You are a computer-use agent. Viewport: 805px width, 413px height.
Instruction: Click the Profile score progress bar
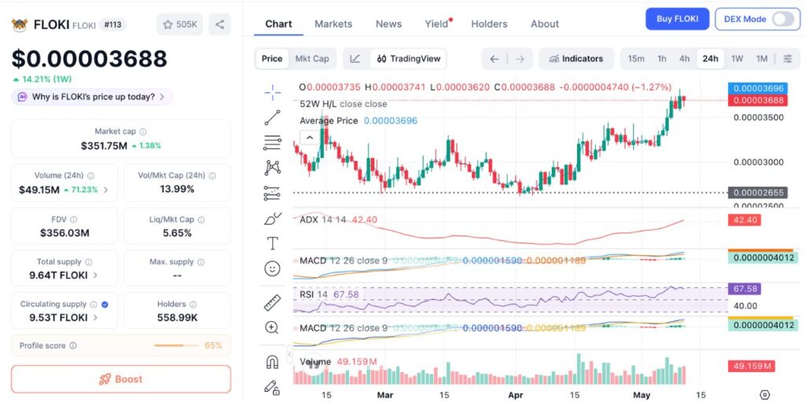(176, 345)
